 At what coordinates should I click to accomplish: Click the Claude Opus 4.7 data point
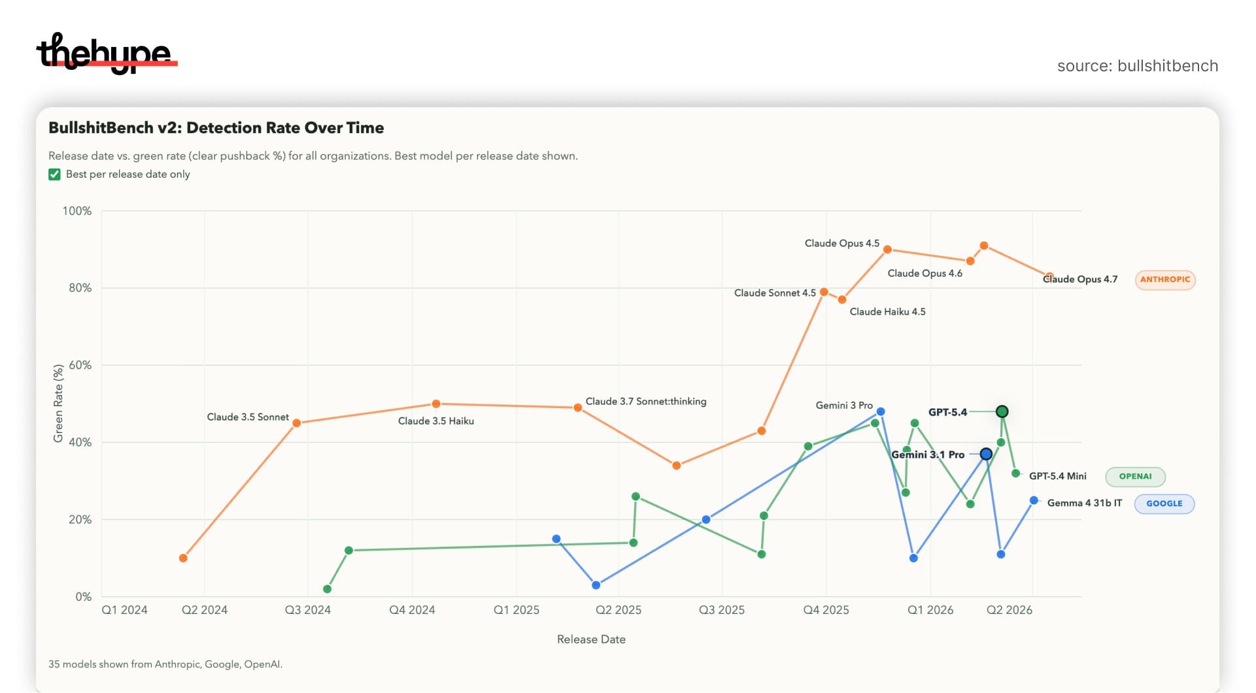click(1049, 276)
